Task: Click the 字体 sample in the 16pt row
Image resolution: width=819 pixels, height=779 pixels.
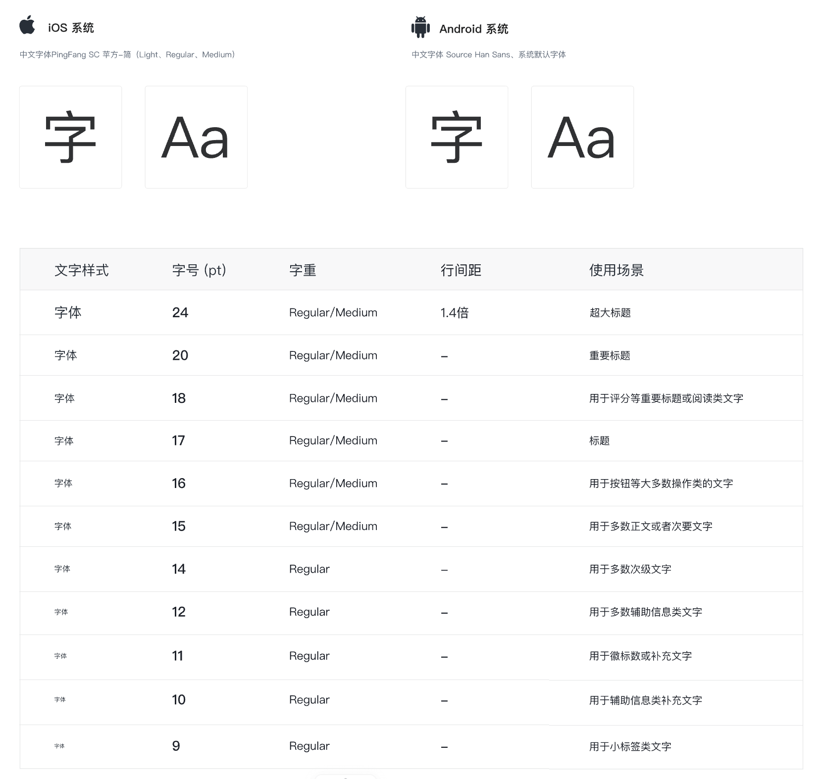Action: click(x=63, y=483)
